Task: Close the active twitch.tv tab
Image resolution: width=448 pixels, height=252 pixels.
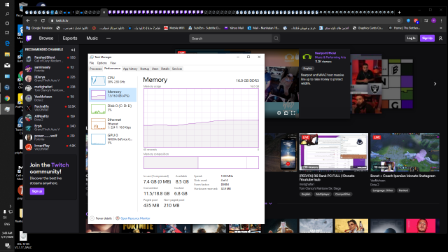Action: click(104, 13)
